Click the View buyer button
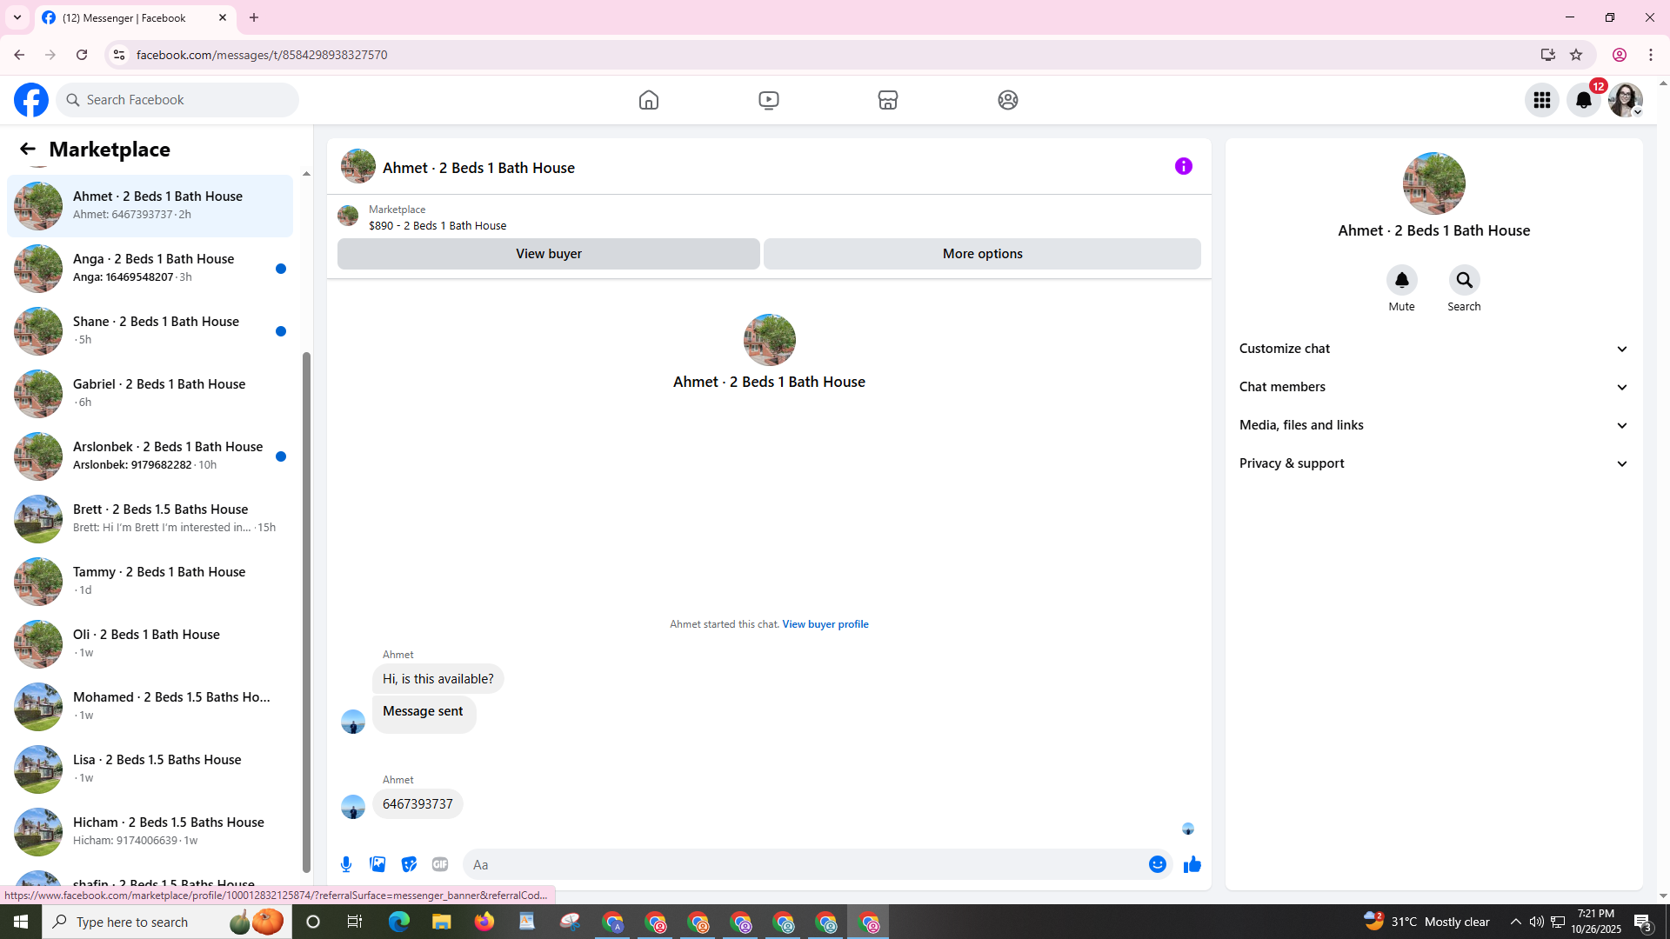The image size is (1670, 939). pyautogui.click(x=548, y=254)
